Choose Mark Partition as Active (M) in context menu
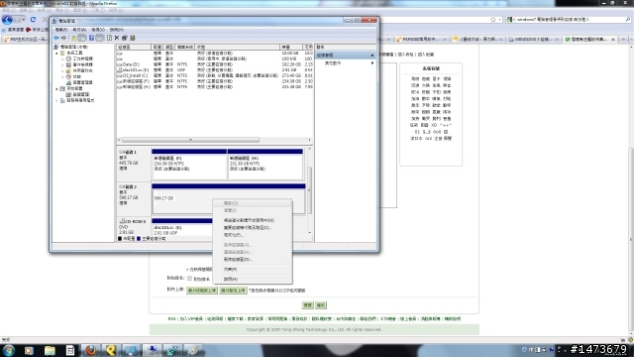Viewport: 634px width, 357px height. tap(253, 220)
